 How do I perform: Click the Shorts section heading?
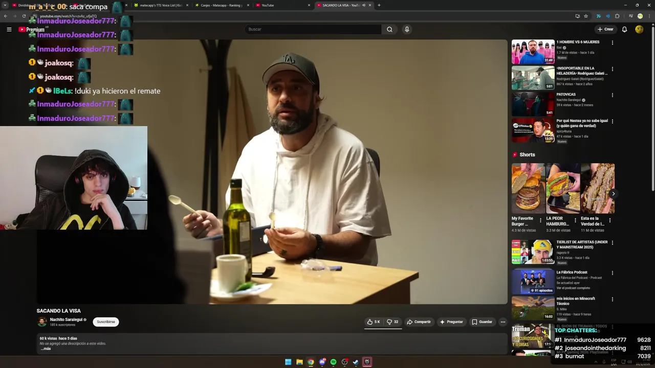point(527,154)
